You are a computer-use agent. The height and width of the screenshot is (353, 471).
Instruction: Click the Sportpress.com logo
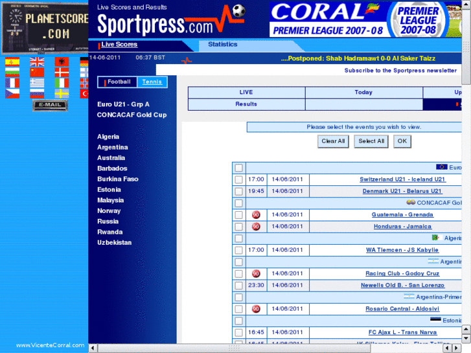(171, 21)
